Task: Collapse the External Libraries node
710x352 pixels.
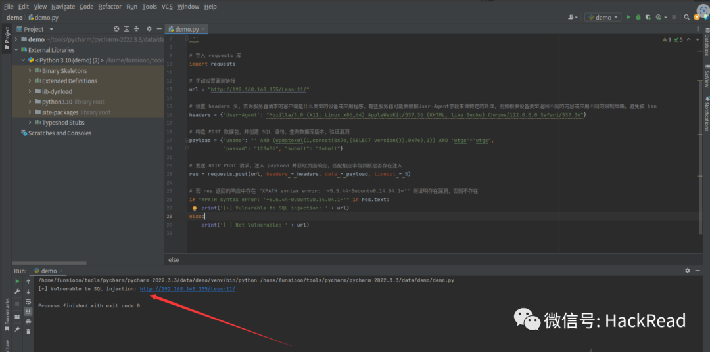Action: pos(16,50)
